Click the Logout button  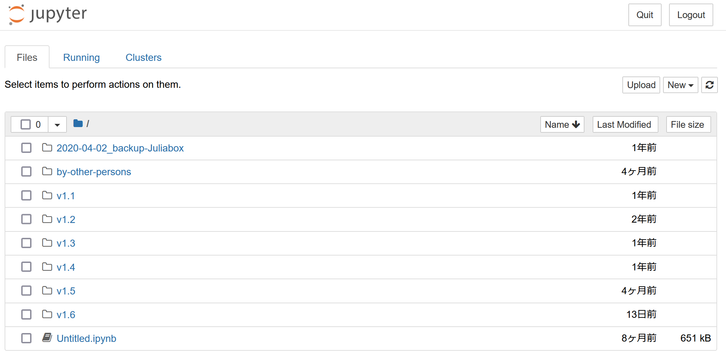tap(691, 15)
